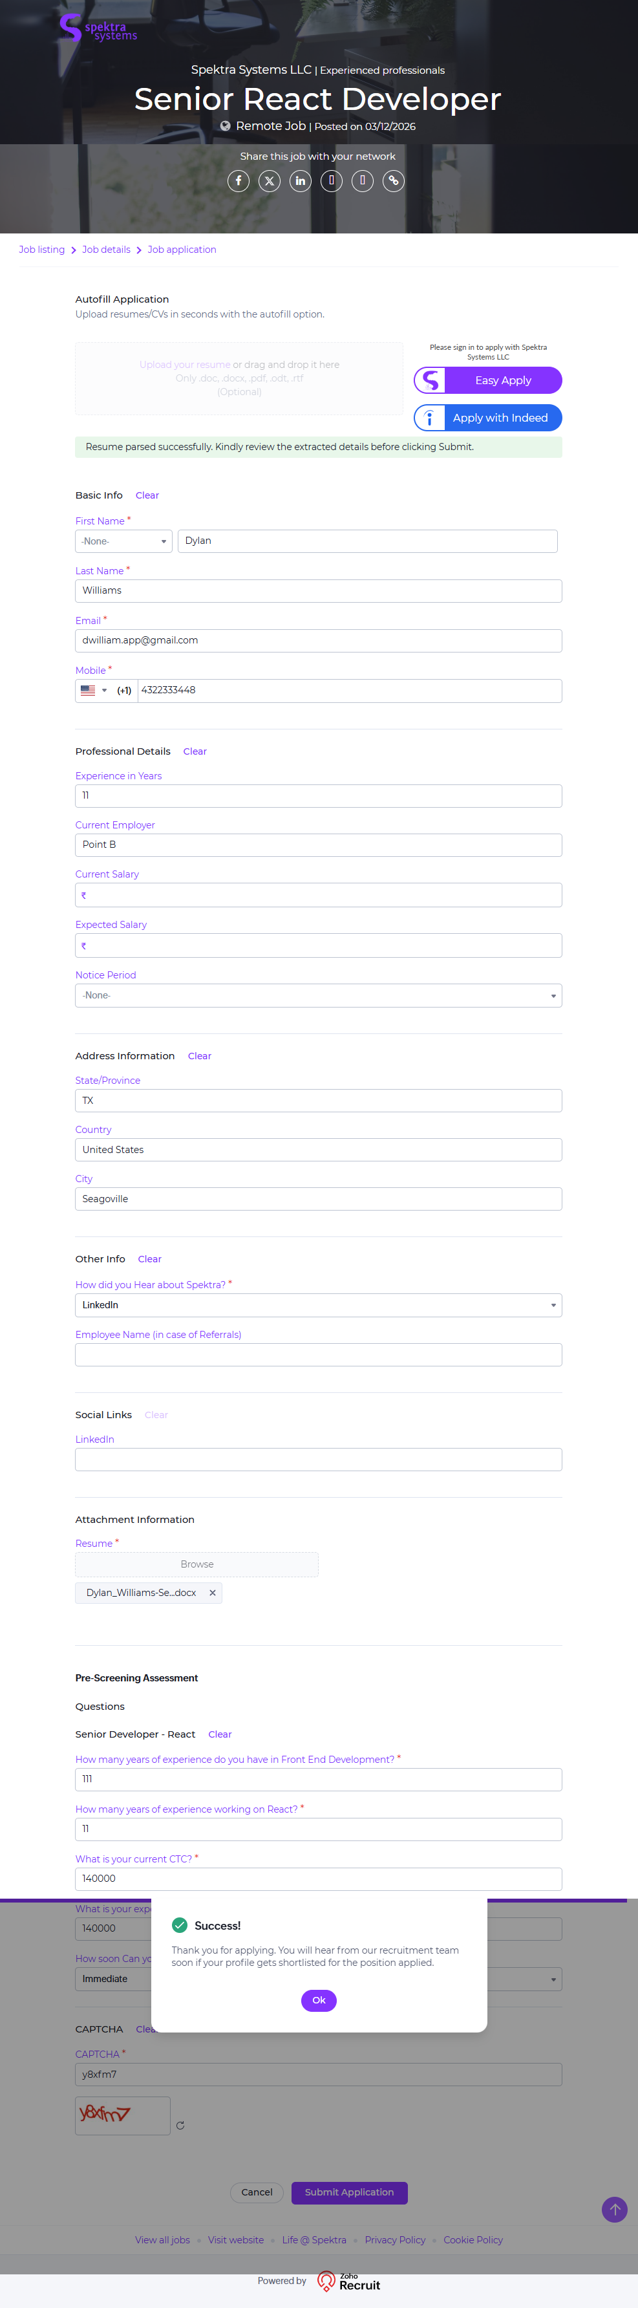Clear the Professional Details section

click(195, 751)
